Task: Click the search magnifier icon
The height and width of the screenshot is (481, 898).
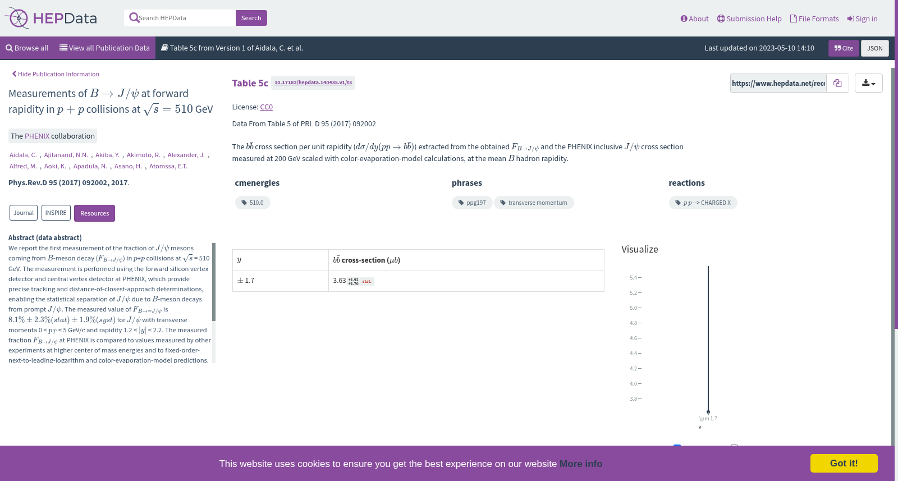Action: tap(134, 18)
